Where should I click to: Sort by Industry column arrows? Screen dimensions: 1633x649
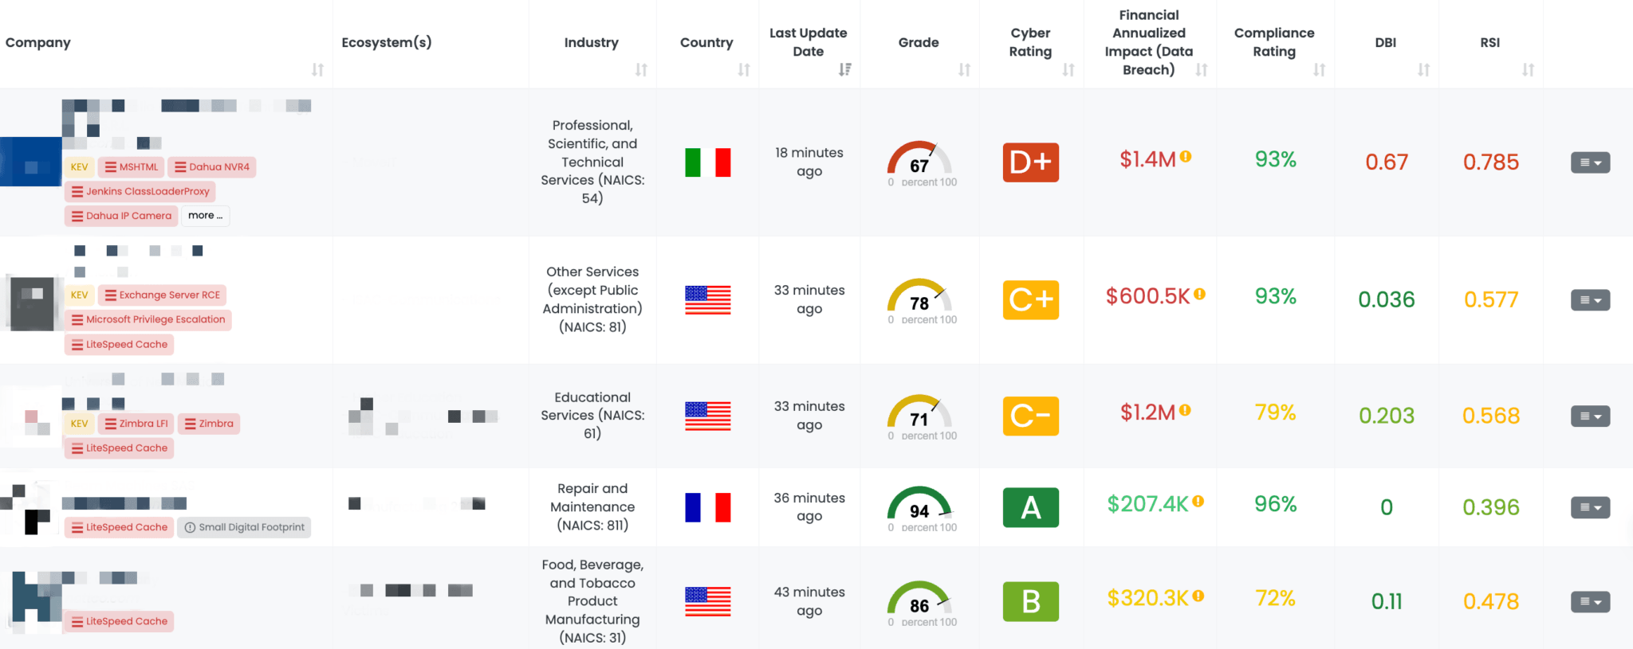(641, 70)
